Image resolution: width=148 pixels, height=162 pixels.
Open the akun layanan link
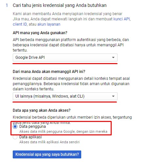(49, 24)
